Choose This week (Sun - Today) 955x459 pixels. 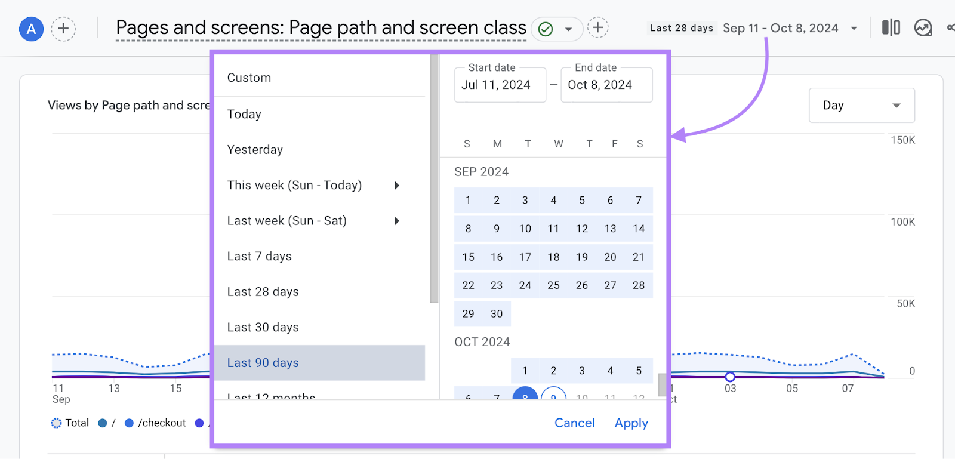(x=319, y=185)
